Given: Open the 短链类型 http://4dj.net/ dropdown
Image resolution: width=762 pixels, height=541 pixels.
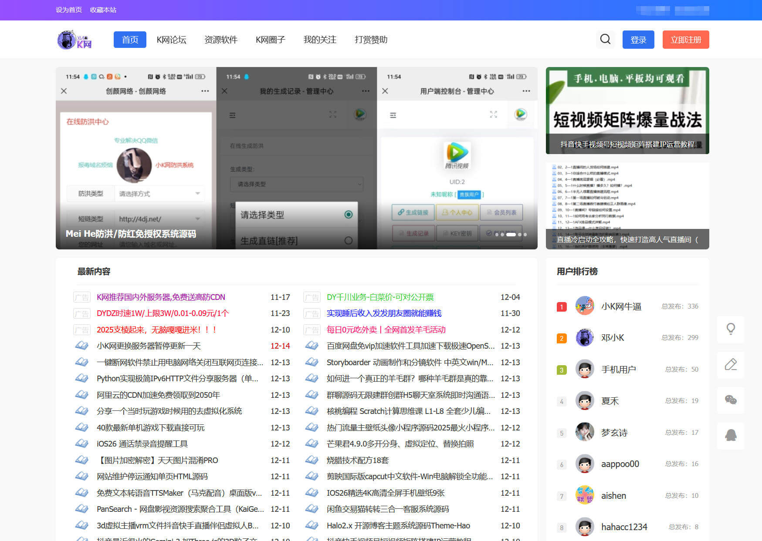Looking at the screenshot, I should (159, 219).
